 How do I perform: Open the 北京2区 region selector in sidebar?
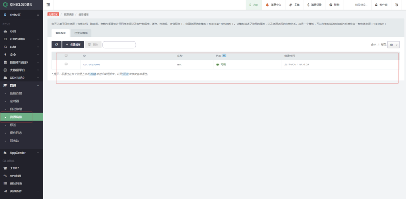[x=21, y=15]
